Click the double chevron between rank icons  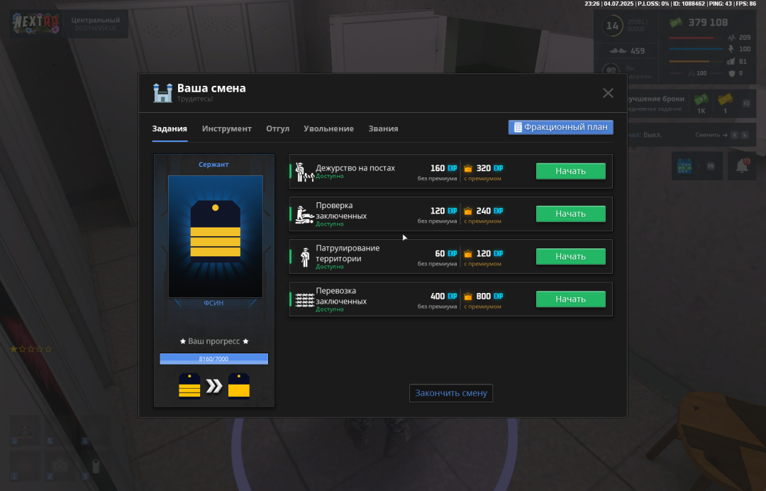[x=214, y=386]
